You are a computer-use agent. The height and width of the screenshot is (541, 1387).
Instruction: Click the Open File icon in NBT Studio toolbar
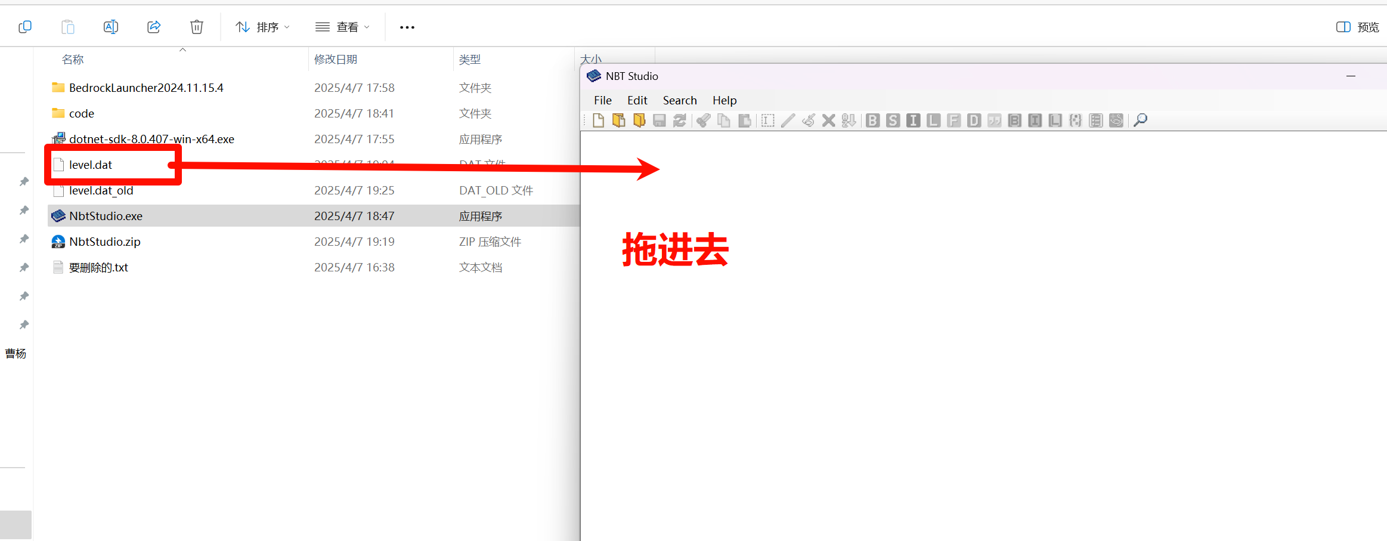click(619, 120)
